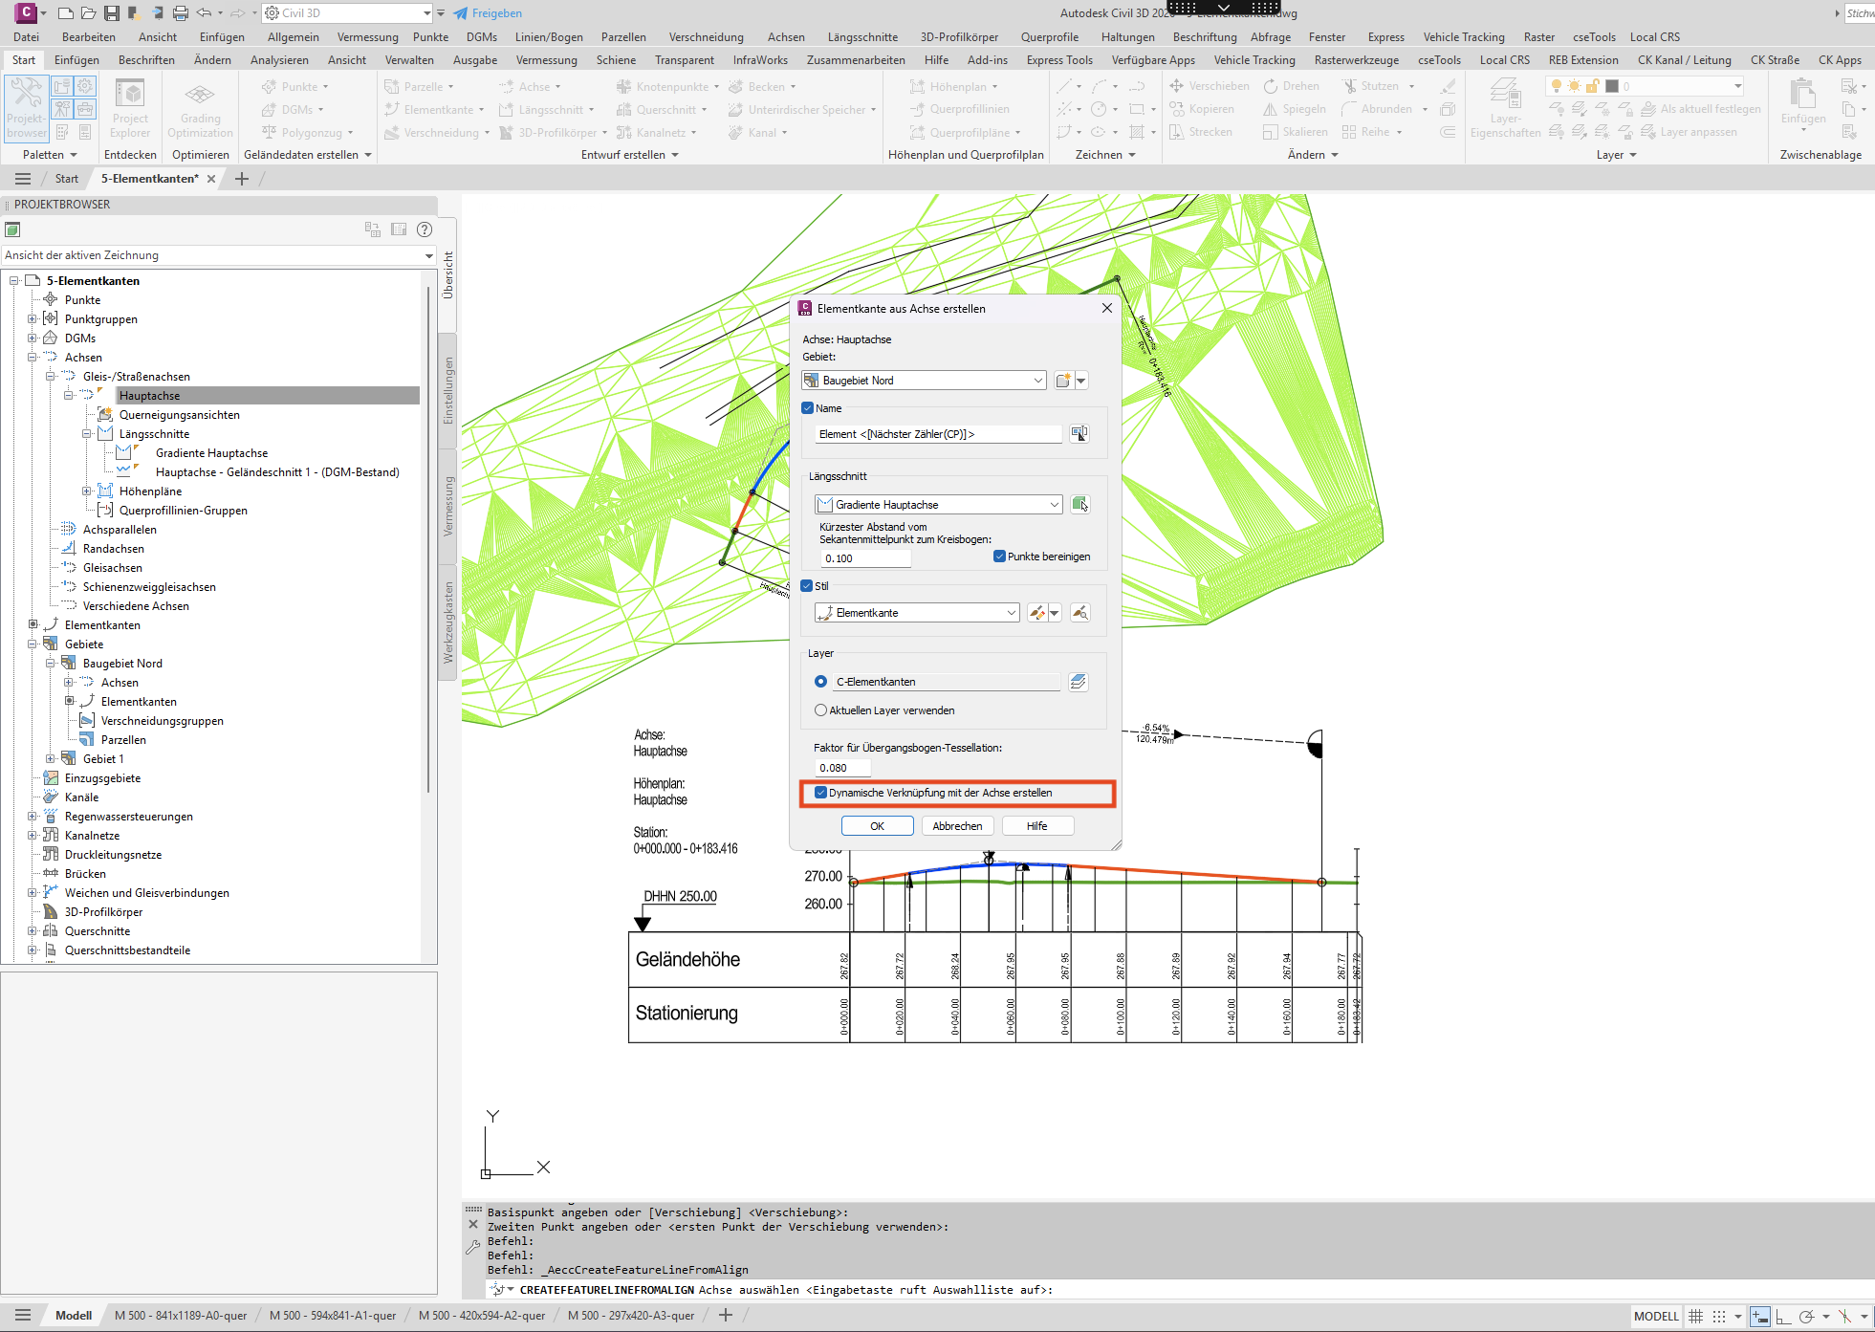Image resolution: width=1875 pixels, height=1332 pixels.
Task: Open the Gradiente Hauptachse profile dropdown
Action: coord(938,505)
